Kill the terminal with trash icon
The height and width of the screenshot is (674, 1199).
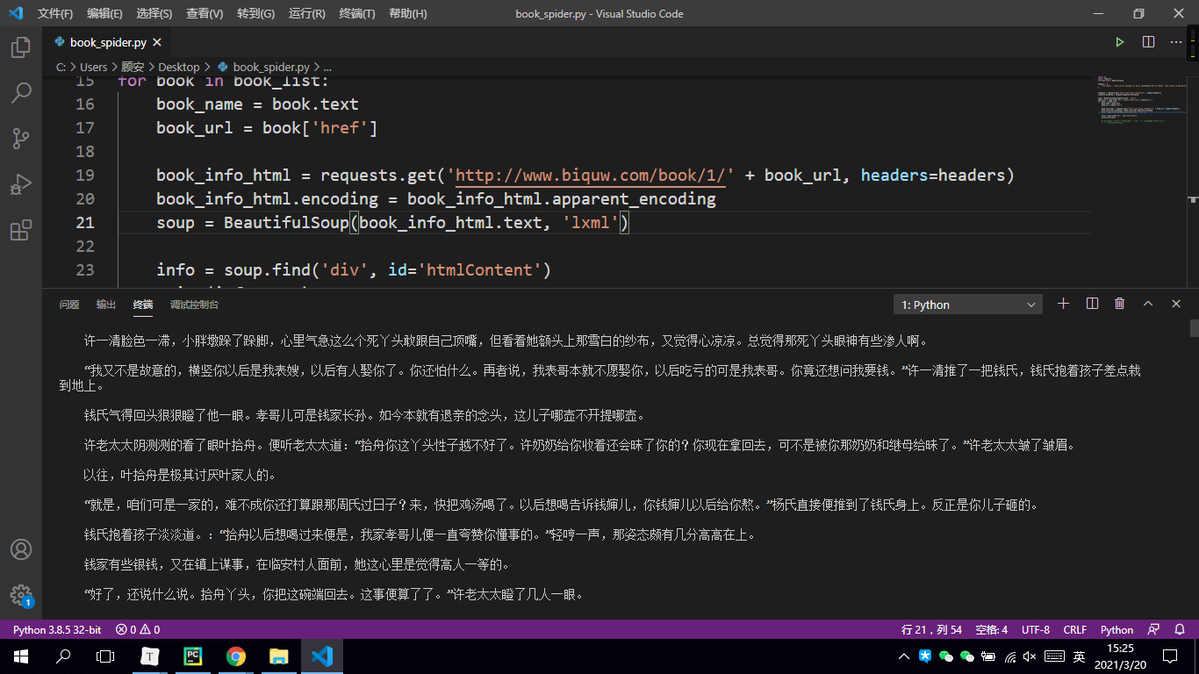[1120, 304]
